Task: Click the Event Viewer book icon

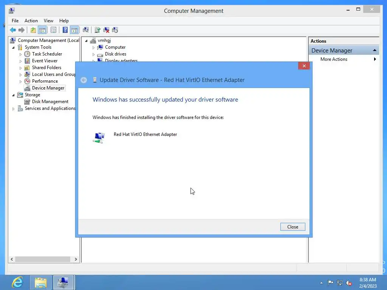Action: point(27,61)
